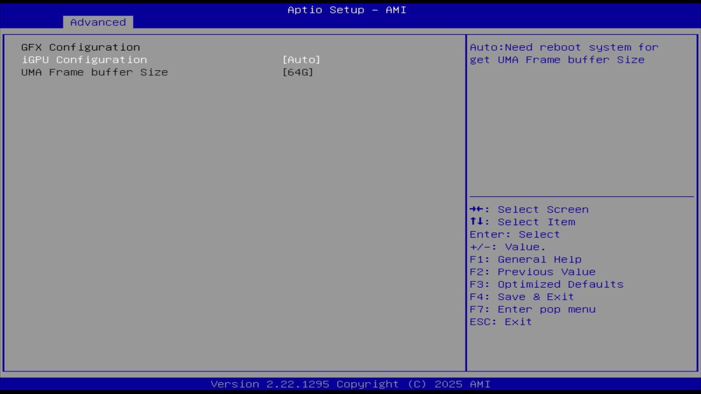The image size is (701, 394).
Task: Click the GFX Configuration heading
Action: [80, 47]
